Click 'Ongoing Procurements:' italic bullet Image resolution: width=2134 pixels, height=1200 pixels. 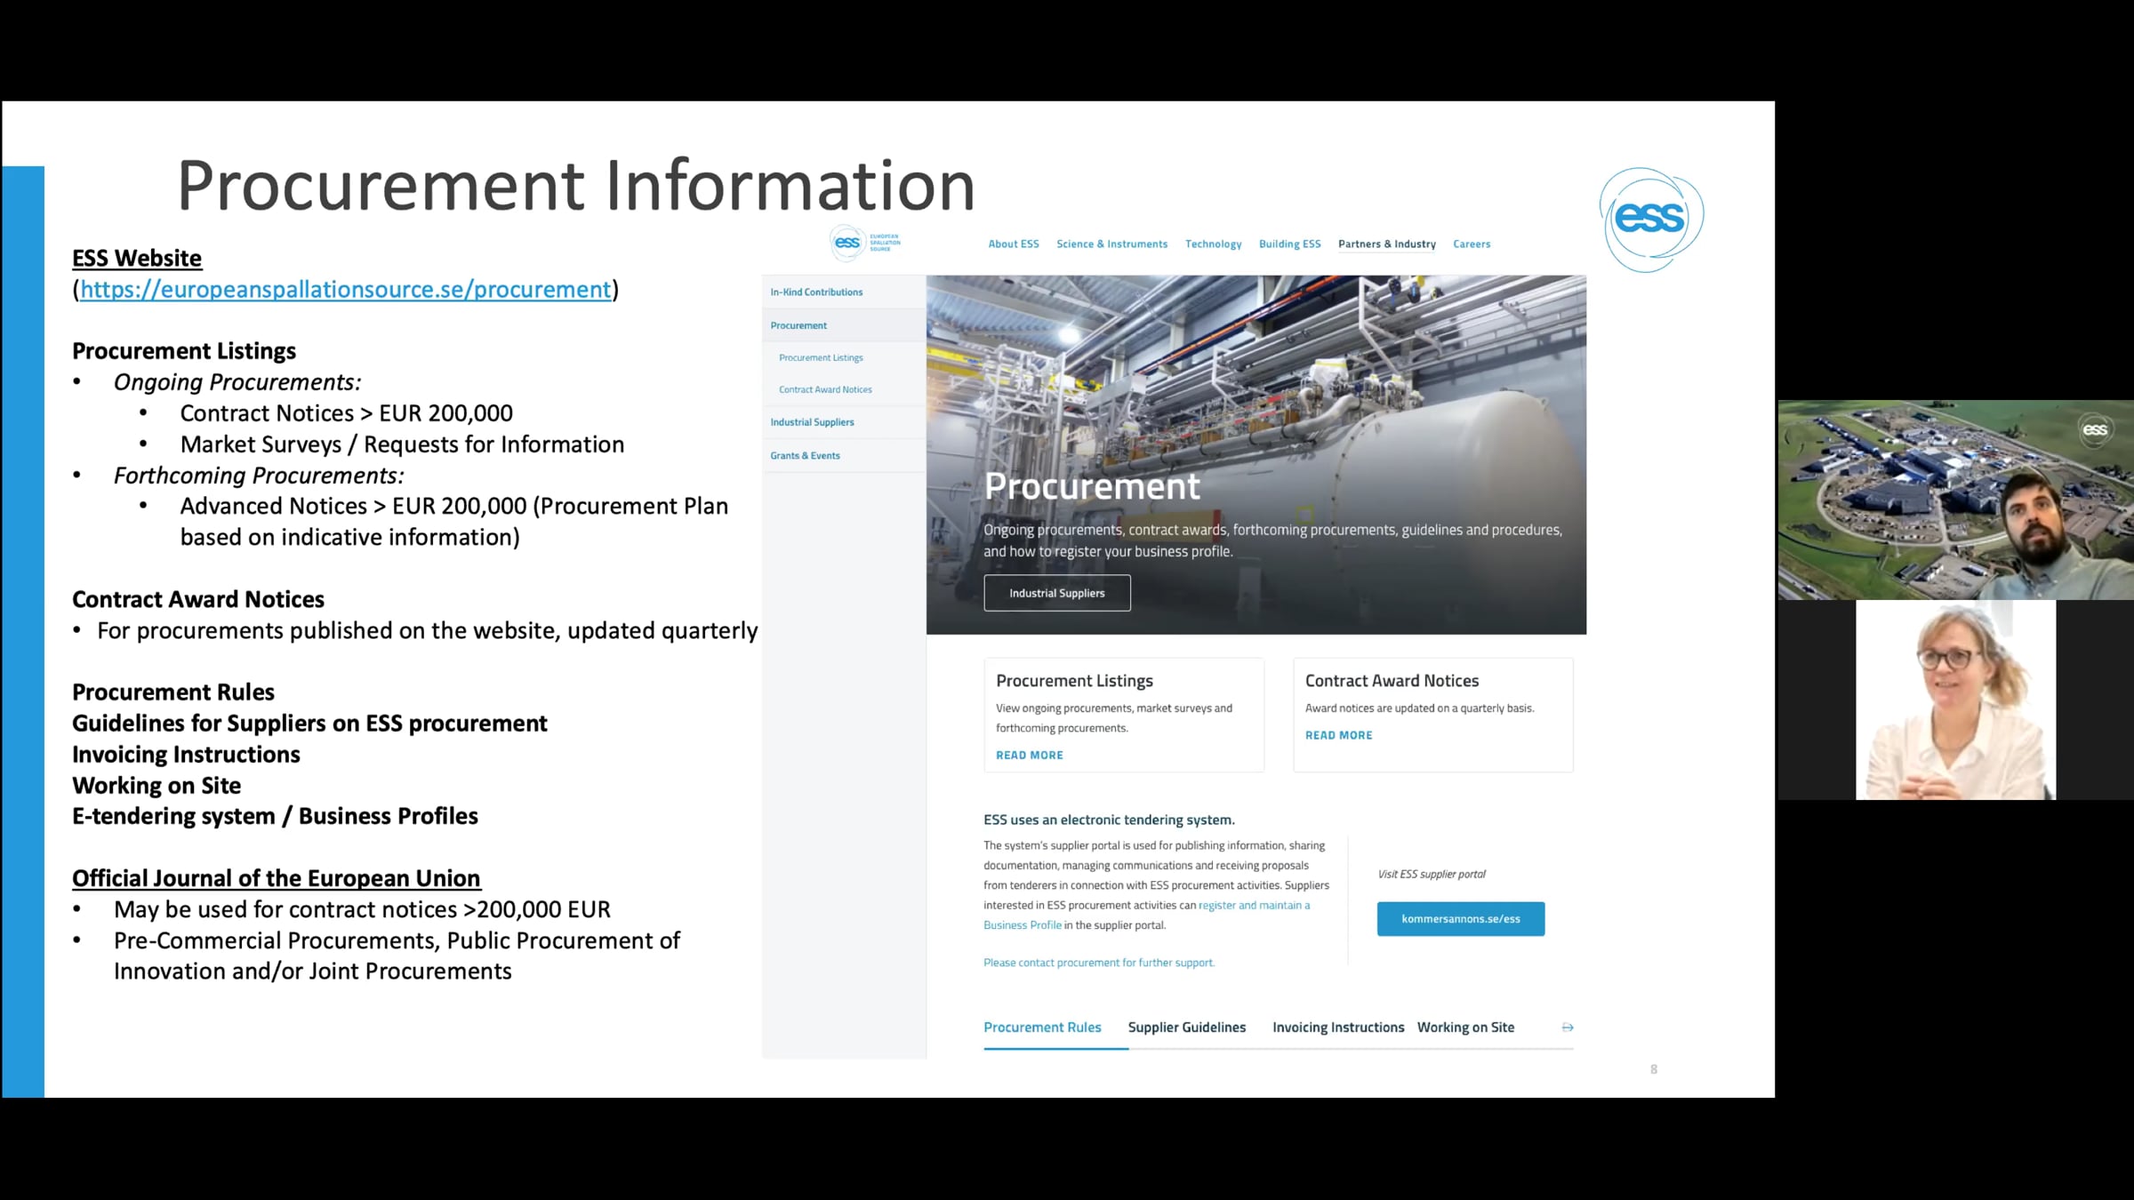tap(237, 382)
